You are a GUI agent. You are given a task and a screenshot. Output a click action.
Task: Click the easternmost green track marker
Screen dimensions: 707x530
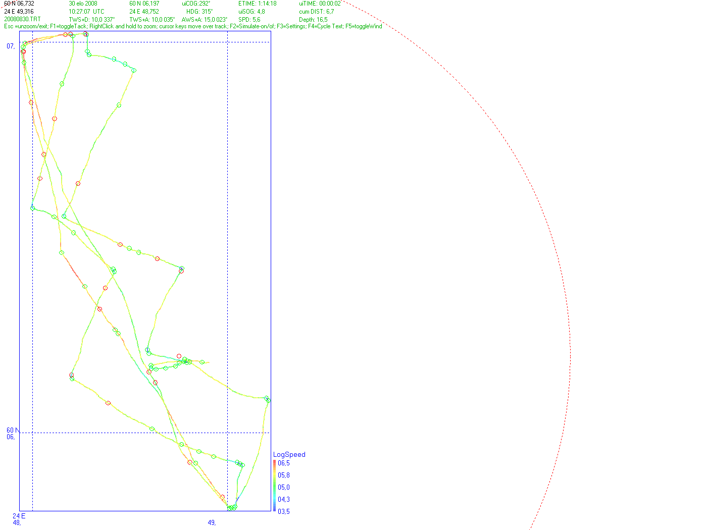(x=268, y=400)
